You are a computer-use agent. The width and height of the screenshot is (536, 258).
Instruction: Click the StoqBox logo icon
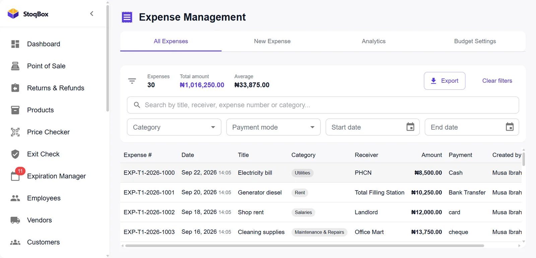click(x=13, y=14)
